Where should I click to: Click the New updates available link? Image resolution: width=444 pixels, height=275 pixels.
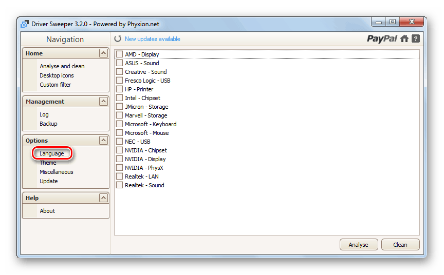(152, 39)
